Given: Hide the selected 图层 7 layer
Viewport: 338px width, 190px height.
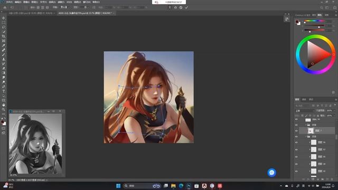Looking at the screenshot, I should (x=296, y=131).
